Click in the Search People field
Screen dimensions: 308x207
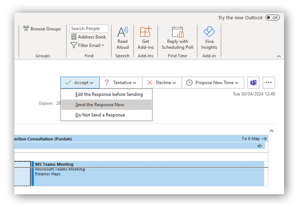pyautogui.click(x=89, y=29)
